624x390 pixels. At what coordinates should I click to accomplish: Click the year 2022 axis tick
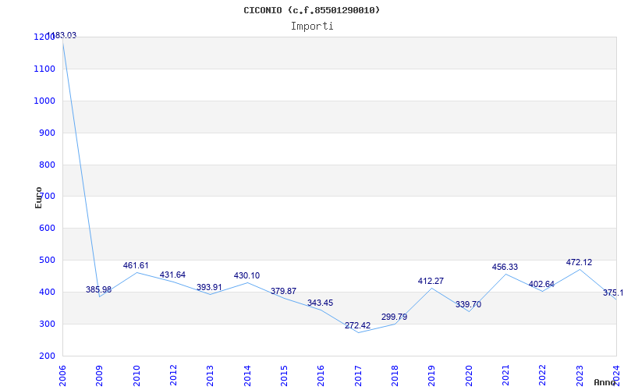coord(543,376)
